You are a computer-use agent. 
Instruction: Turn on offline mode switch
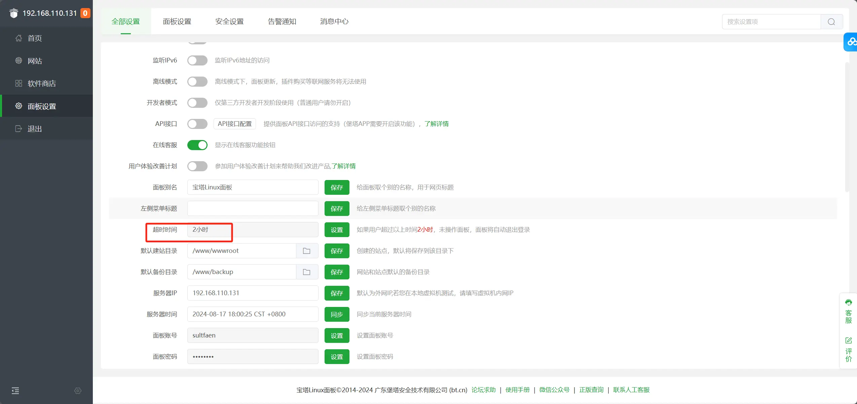[197, 82]
